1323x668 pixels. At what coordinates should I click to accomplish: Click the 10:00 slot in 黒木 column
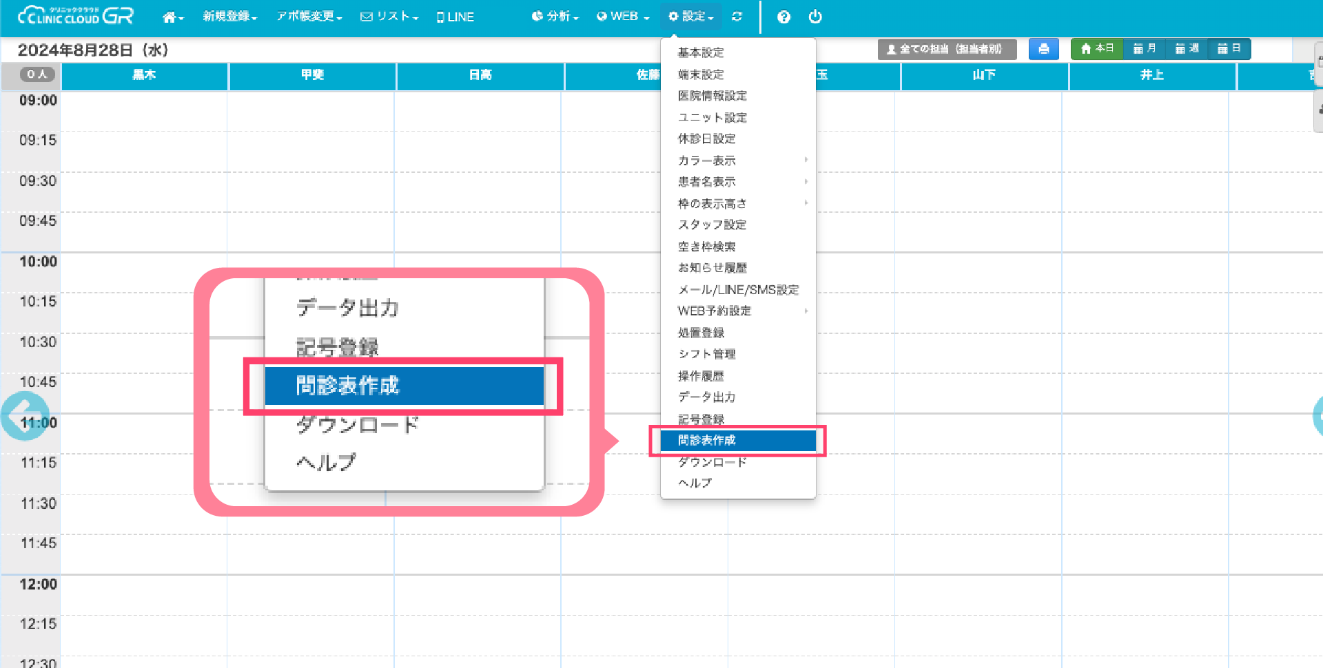click(x=144, y=272)
